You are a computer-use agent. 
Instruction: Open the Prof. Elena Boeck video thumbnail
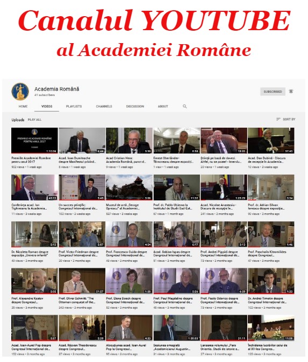coord(129,281)
